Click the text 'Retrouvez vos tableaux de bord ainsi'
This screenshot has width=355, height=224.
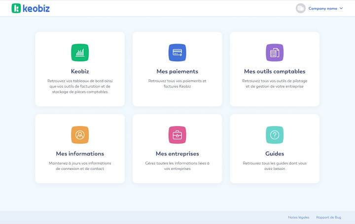(x=80, y=81)
